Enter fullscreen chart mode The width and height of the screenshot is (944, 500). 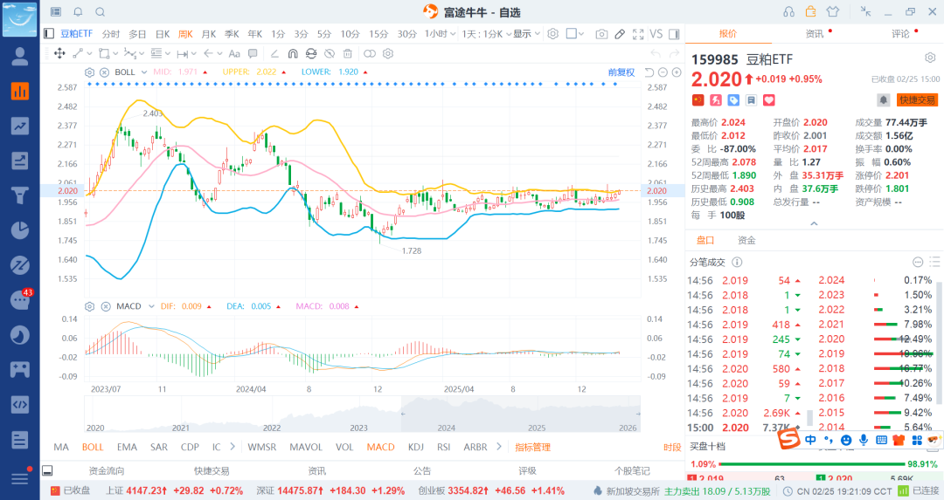coord(638,34)
